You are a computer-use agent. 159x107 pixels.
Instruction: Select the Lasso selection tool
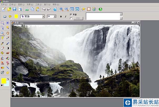tap(2, 28)
